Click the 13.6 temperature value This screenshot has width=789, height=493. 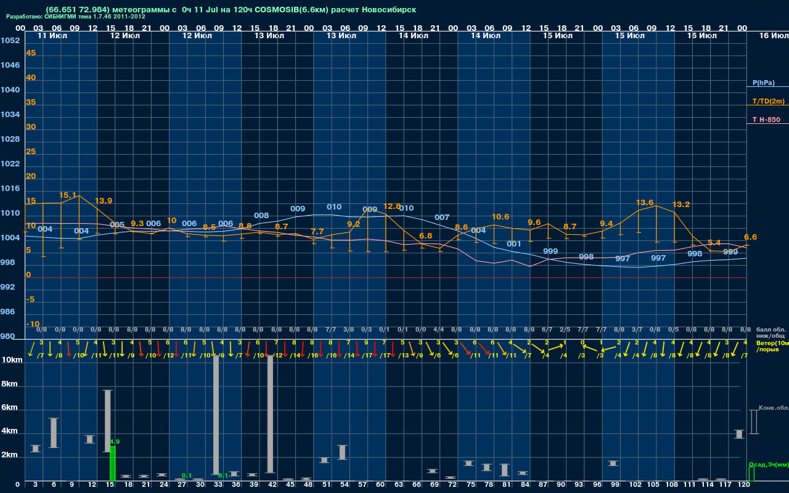coord(645,203)
